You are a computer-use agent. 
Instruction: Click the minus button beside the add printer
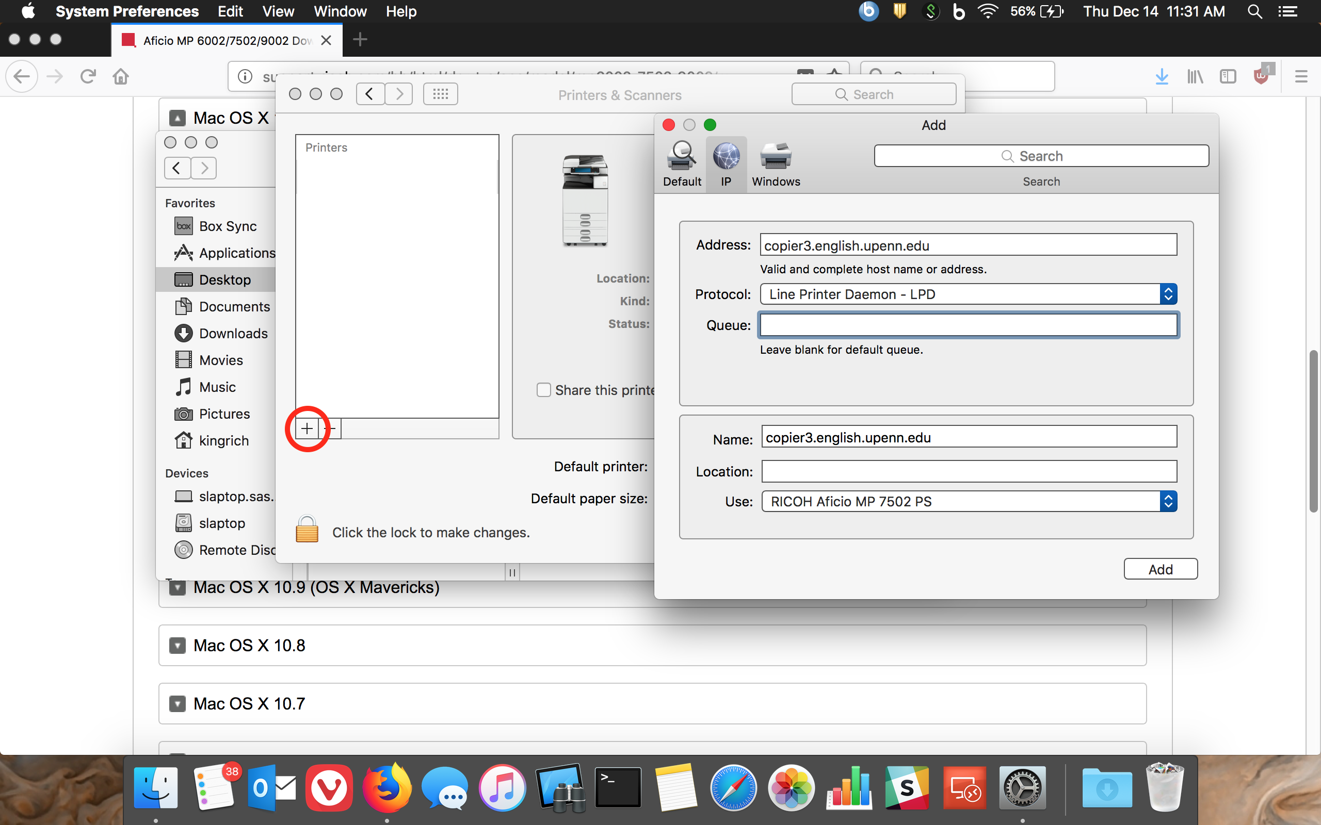[x=329, y=428]
